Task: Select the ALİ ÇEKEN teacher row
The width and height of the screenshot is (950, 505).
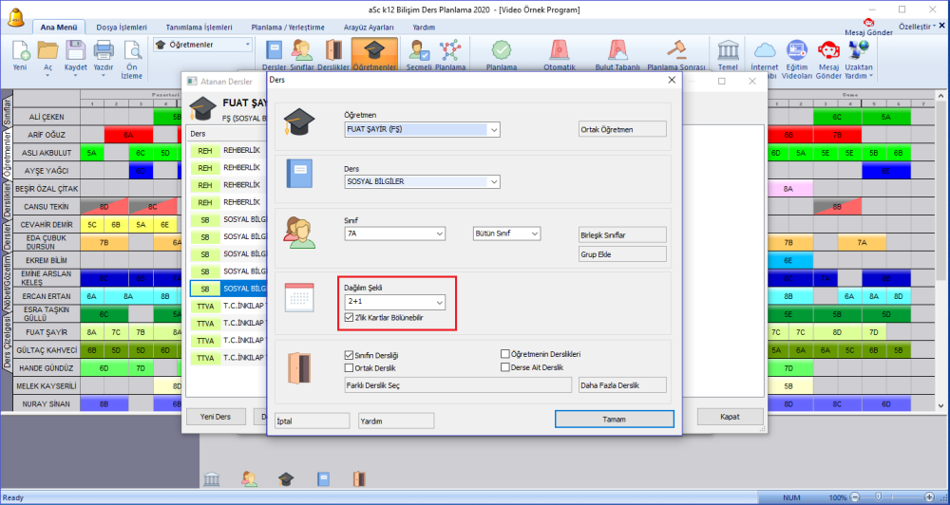Action: coord(47,117)
